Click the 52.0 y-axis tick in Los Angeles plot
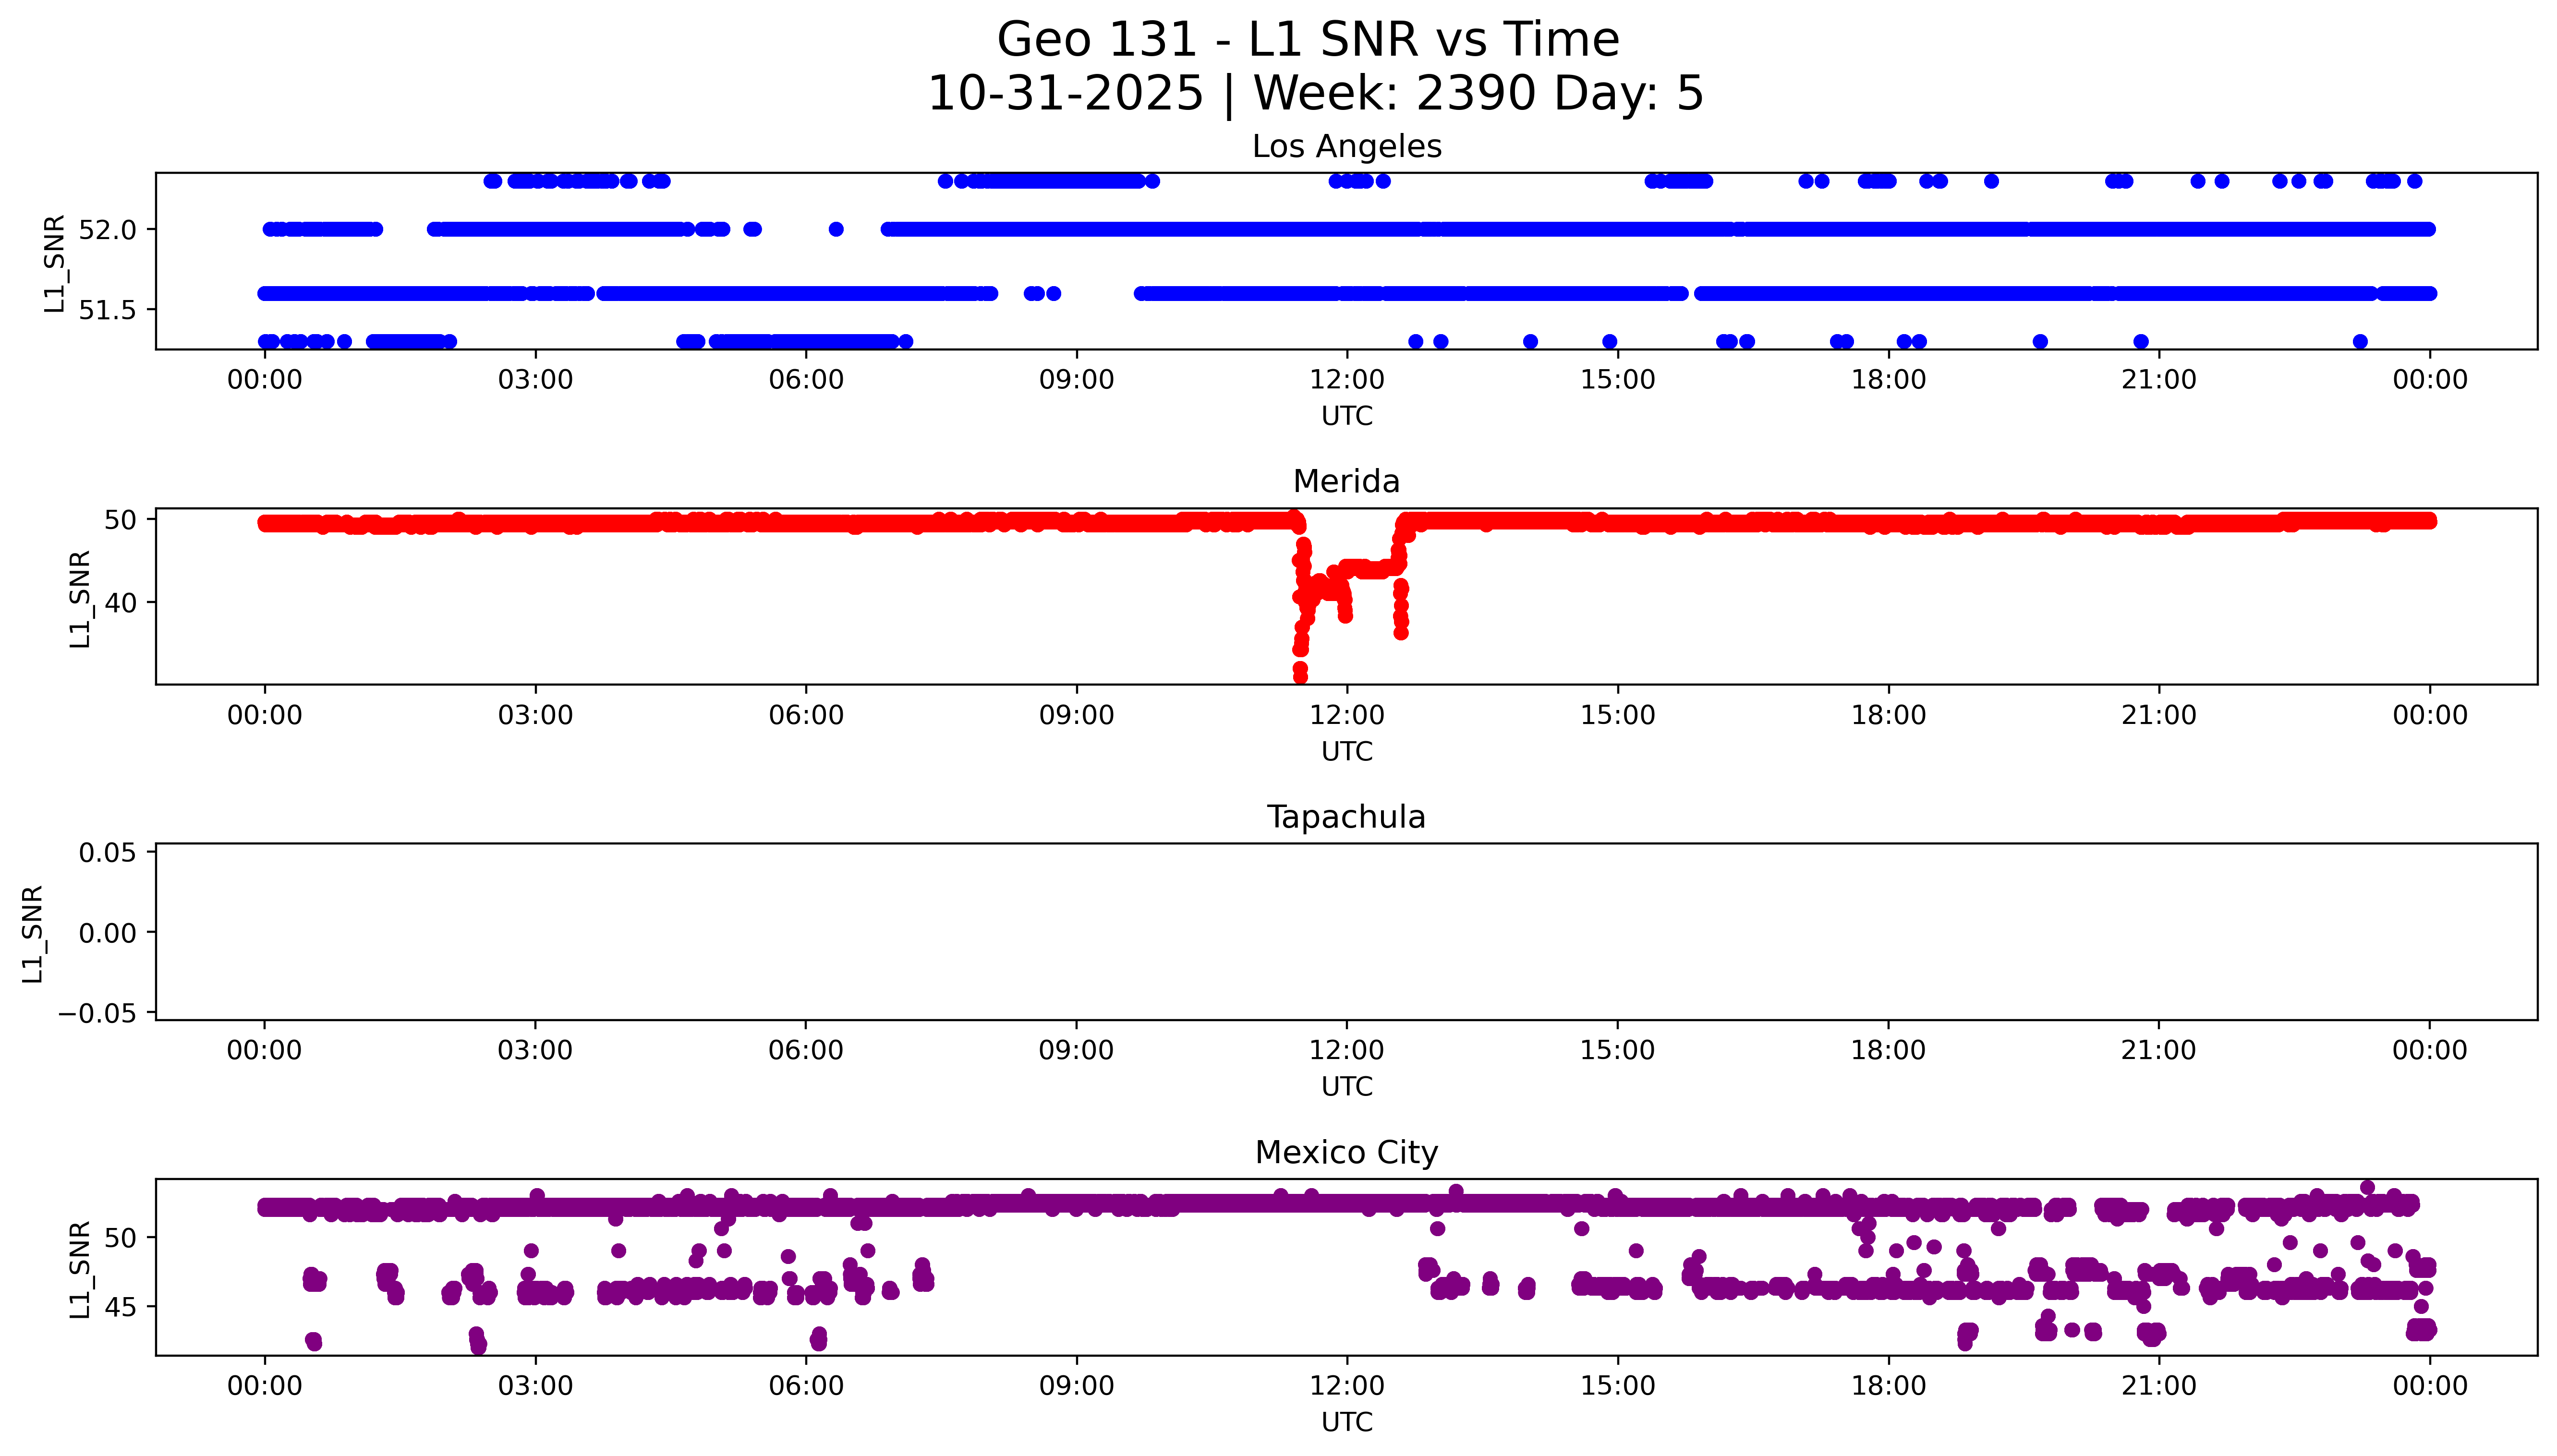This screenshot has width=2557, height=1456. click(x=107, y=230)
